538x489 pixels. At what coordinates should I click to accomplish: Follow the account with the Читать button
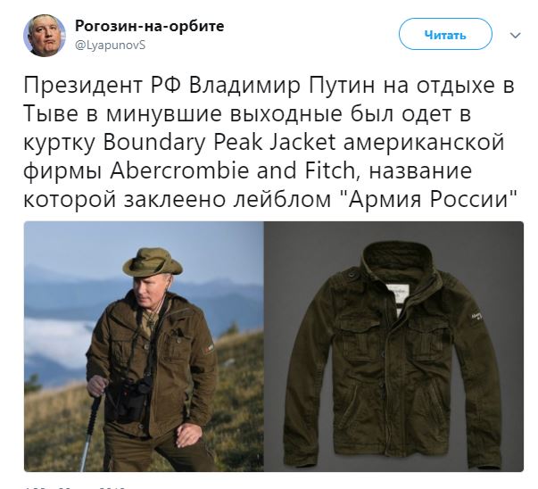tap(445, 34)
